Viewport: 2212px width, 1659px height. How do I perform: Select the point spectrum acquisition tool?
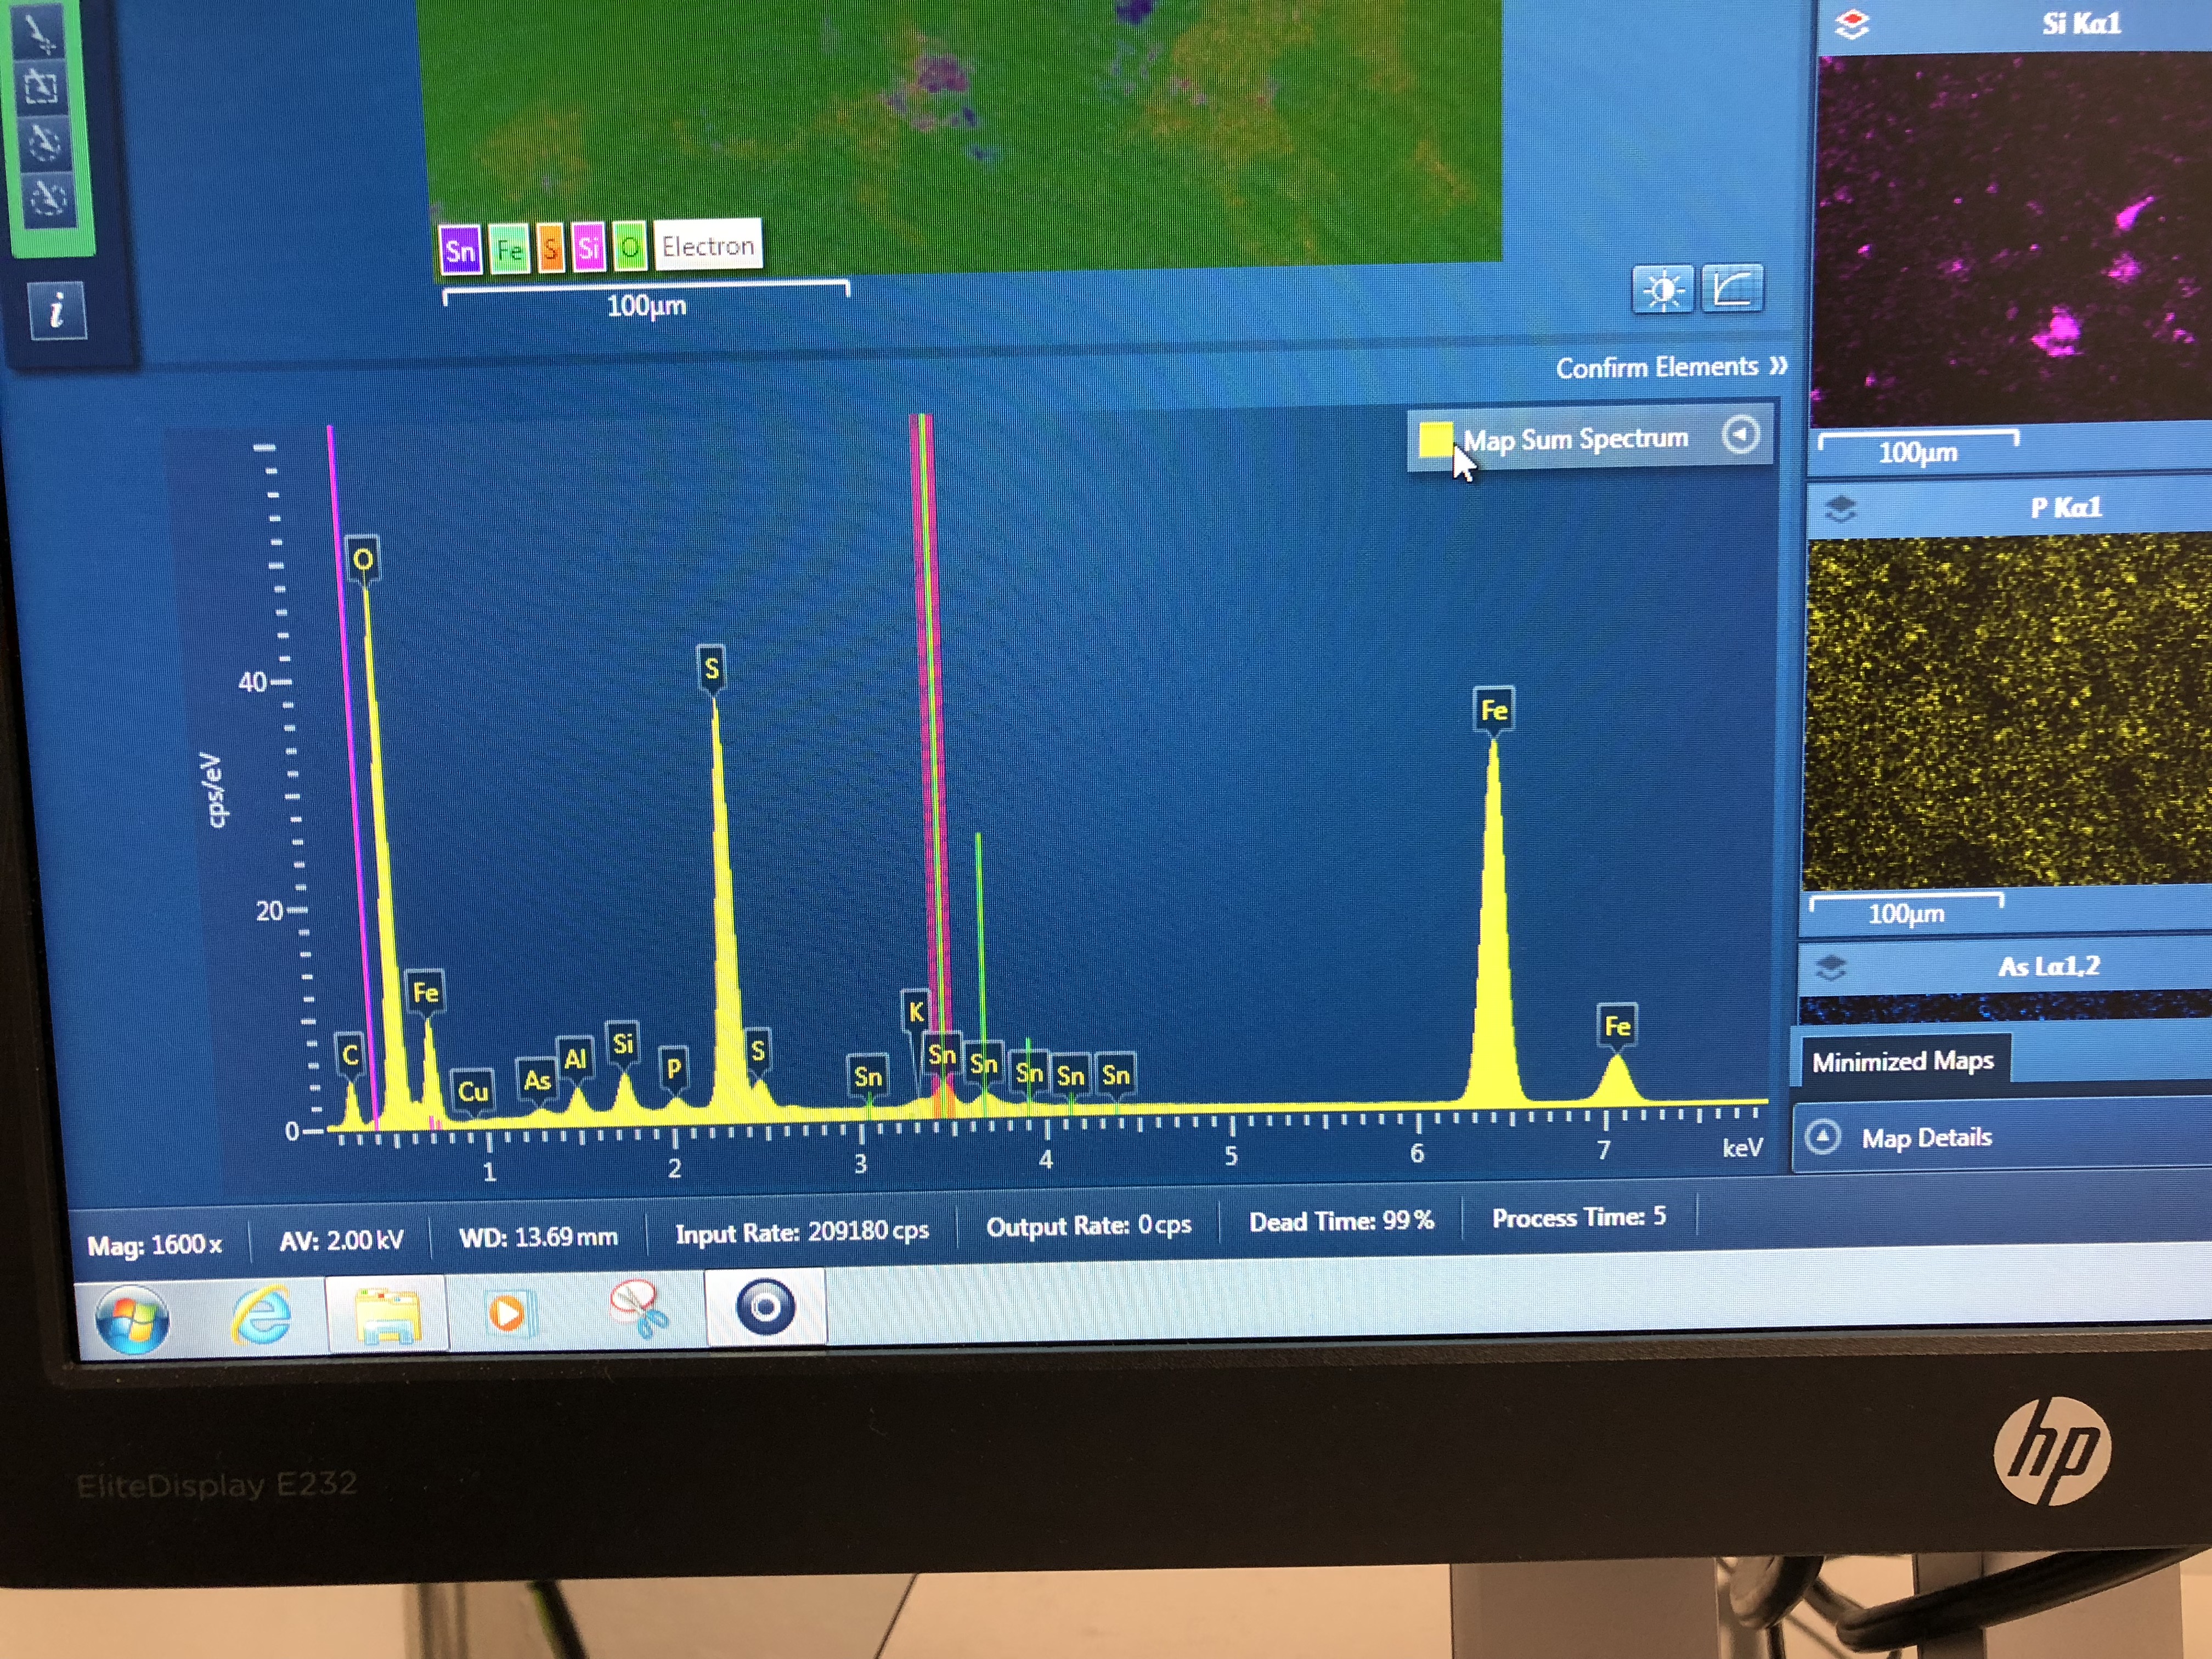[x=42, y=33]
